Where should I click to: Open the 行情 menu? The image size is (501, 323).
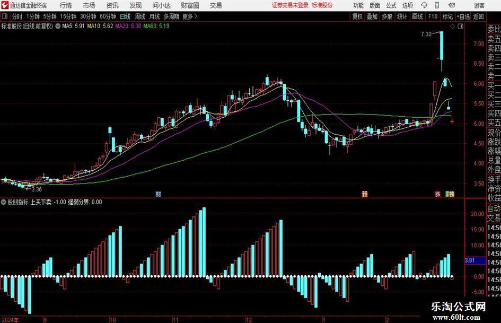[x=66, y=5]
